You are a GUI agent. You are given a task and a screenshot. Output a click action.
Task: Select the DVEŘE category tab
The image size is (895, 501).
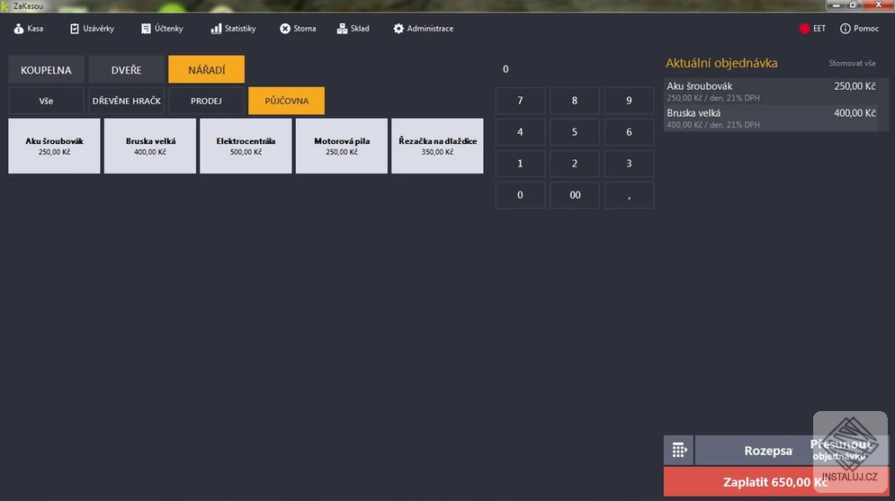click(x=126, y=69)
